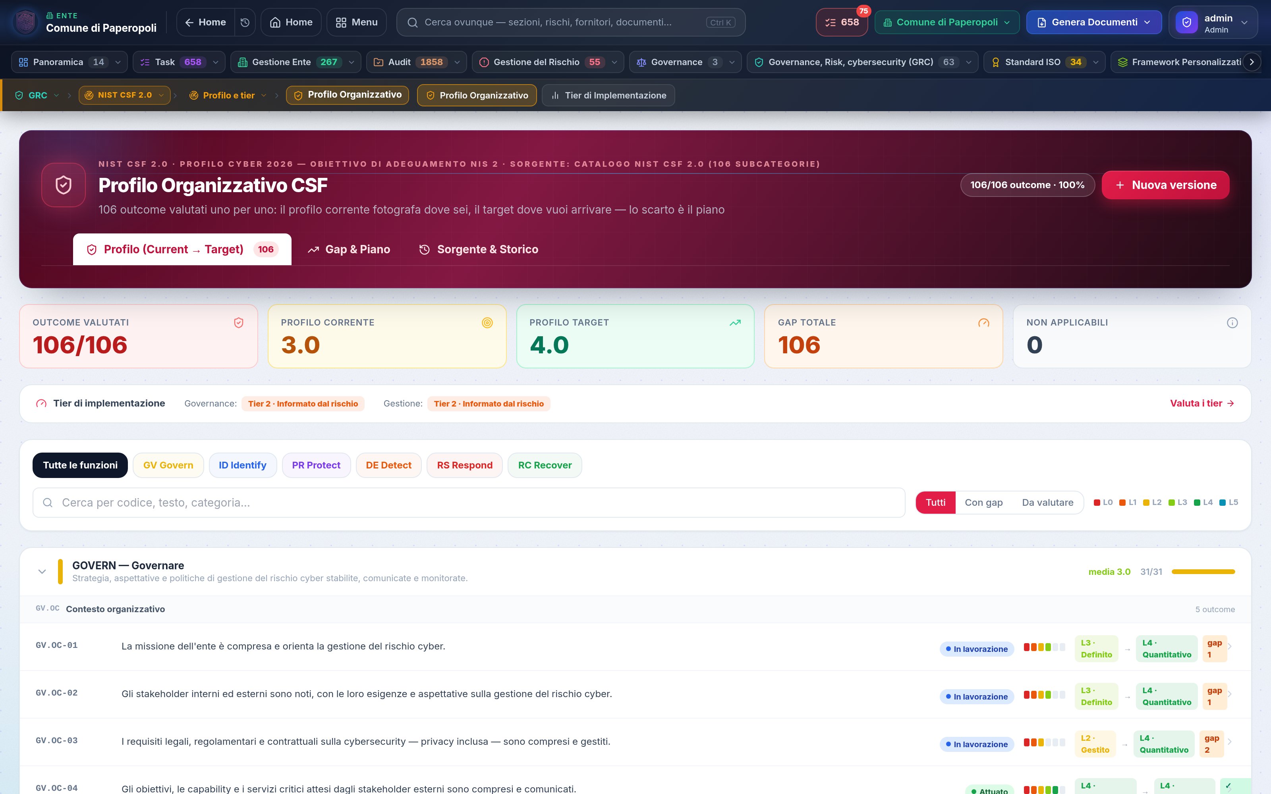Click the target icon on Profilo Corrente card

click(x=487, y=323)
